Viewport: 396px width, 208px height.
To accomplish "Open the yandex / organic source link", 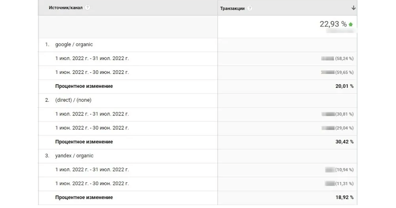I will (x=74, y=156).
